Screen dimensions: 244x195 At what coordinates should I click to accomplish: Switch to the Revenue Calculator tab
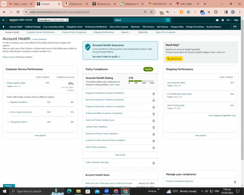click(104, 4)
